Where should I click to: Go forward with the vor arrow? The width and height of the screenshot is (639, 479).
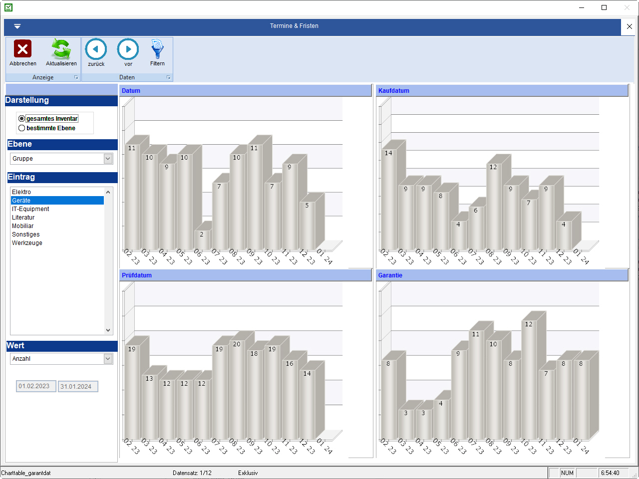[x=128, y=49]
